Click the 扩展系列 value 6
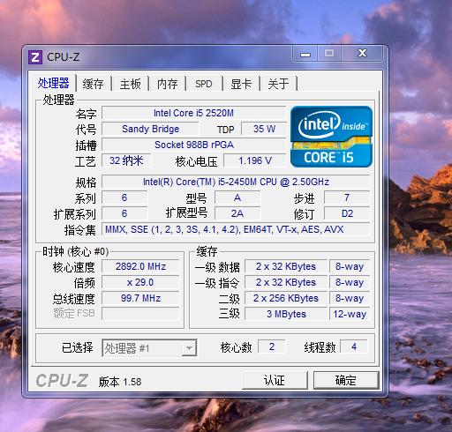Image resolution: width=452 pixels, height=432 pixels. (124, 213)
